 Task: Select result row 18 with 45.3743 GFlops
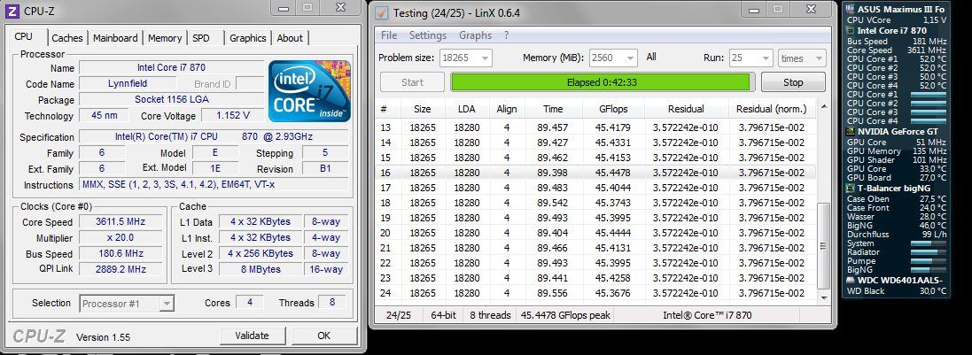pyautogui.click(x=595, y=203)
